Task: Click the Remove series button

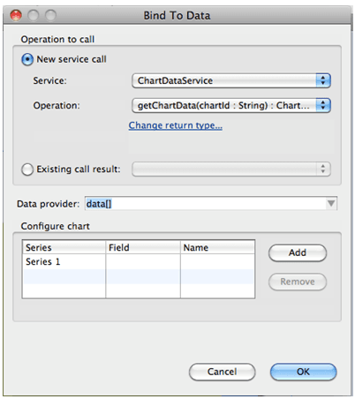Action: 298,282
